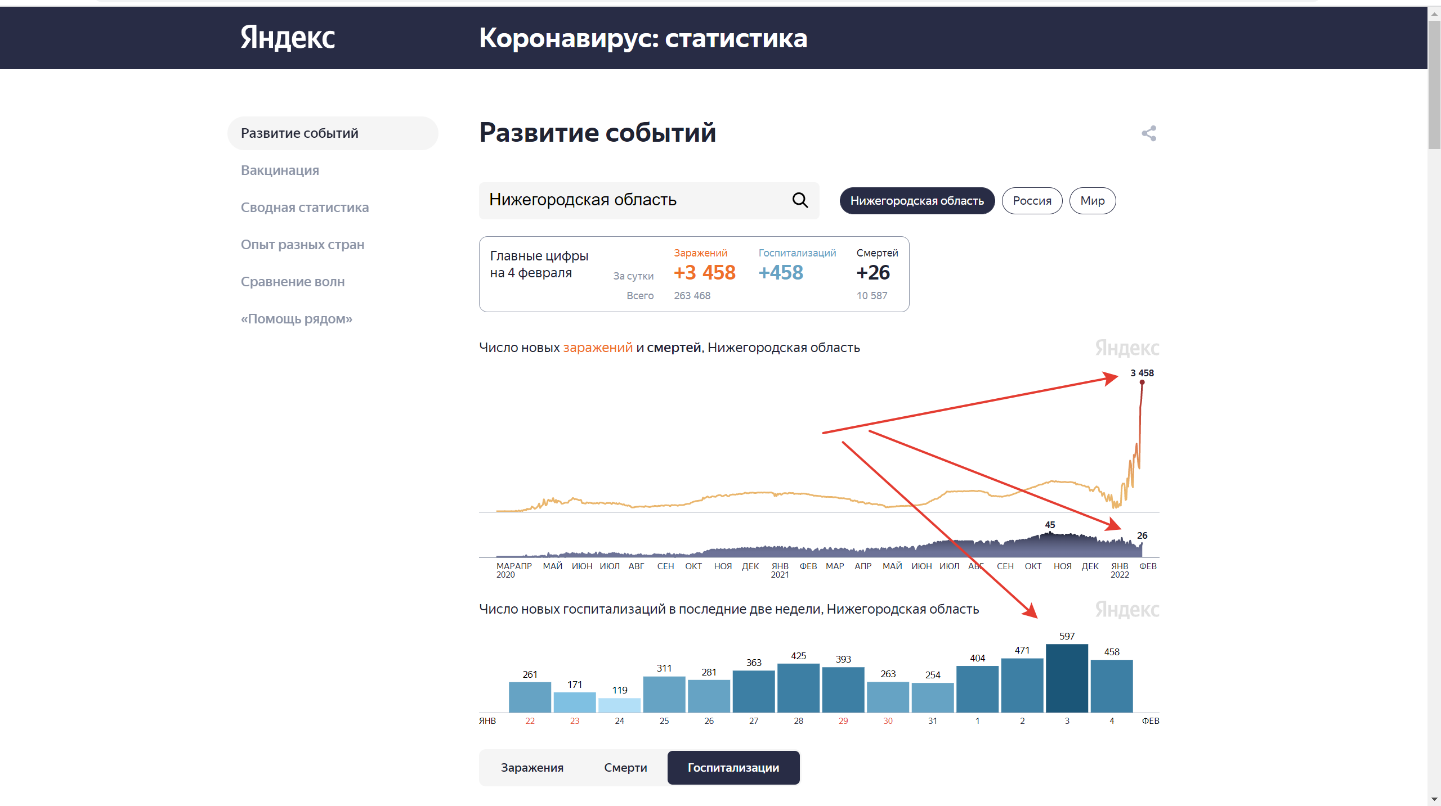Image resolution: width=1441 pixels, height=806 pixels.
Task: Click the bar labeled 597 for February 3
Action: (x=1067, y=678)
